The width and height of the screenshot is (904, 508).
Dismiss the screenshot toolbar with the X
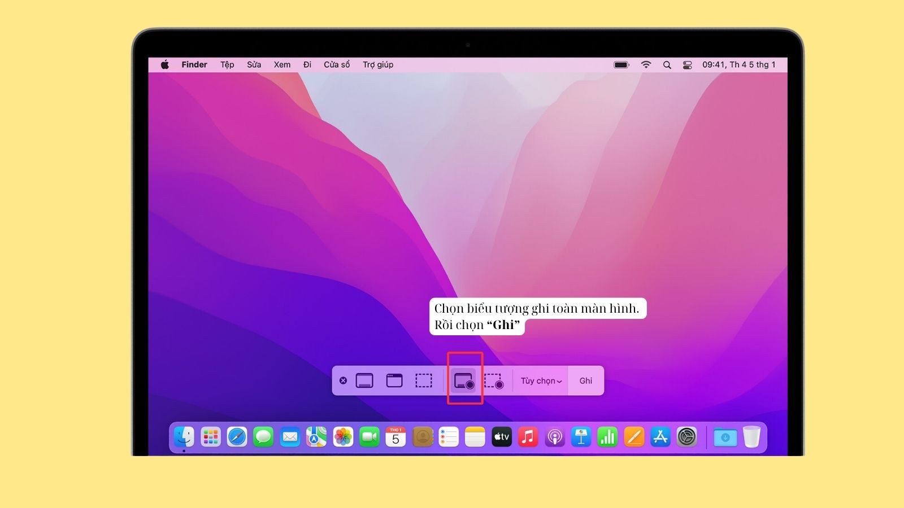[343, 380]
